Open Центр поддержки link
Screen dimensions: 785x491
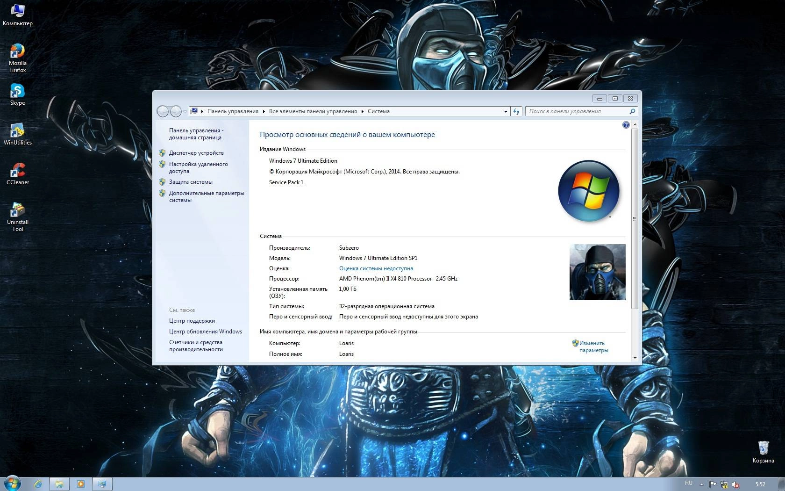[192, 321]
